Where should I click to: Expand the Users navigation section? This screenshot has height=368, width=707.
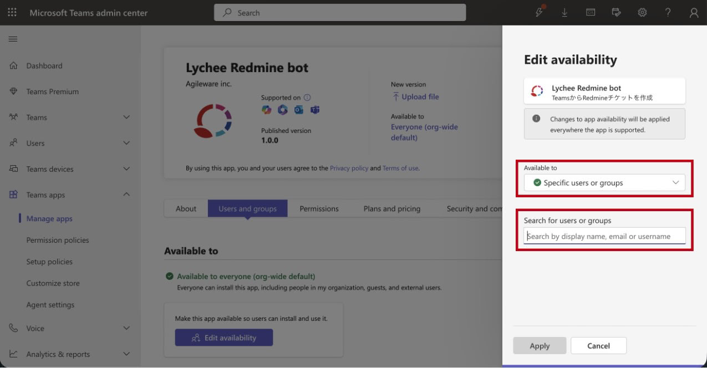pyautogui.click(x=126, y=143)
